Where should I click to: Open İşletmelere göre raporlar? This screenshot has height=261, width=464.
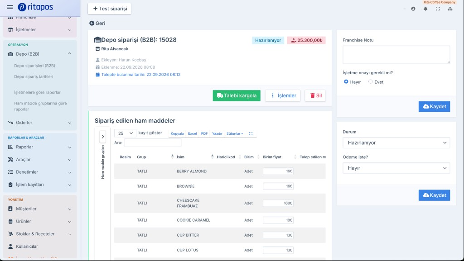[37, 92]
